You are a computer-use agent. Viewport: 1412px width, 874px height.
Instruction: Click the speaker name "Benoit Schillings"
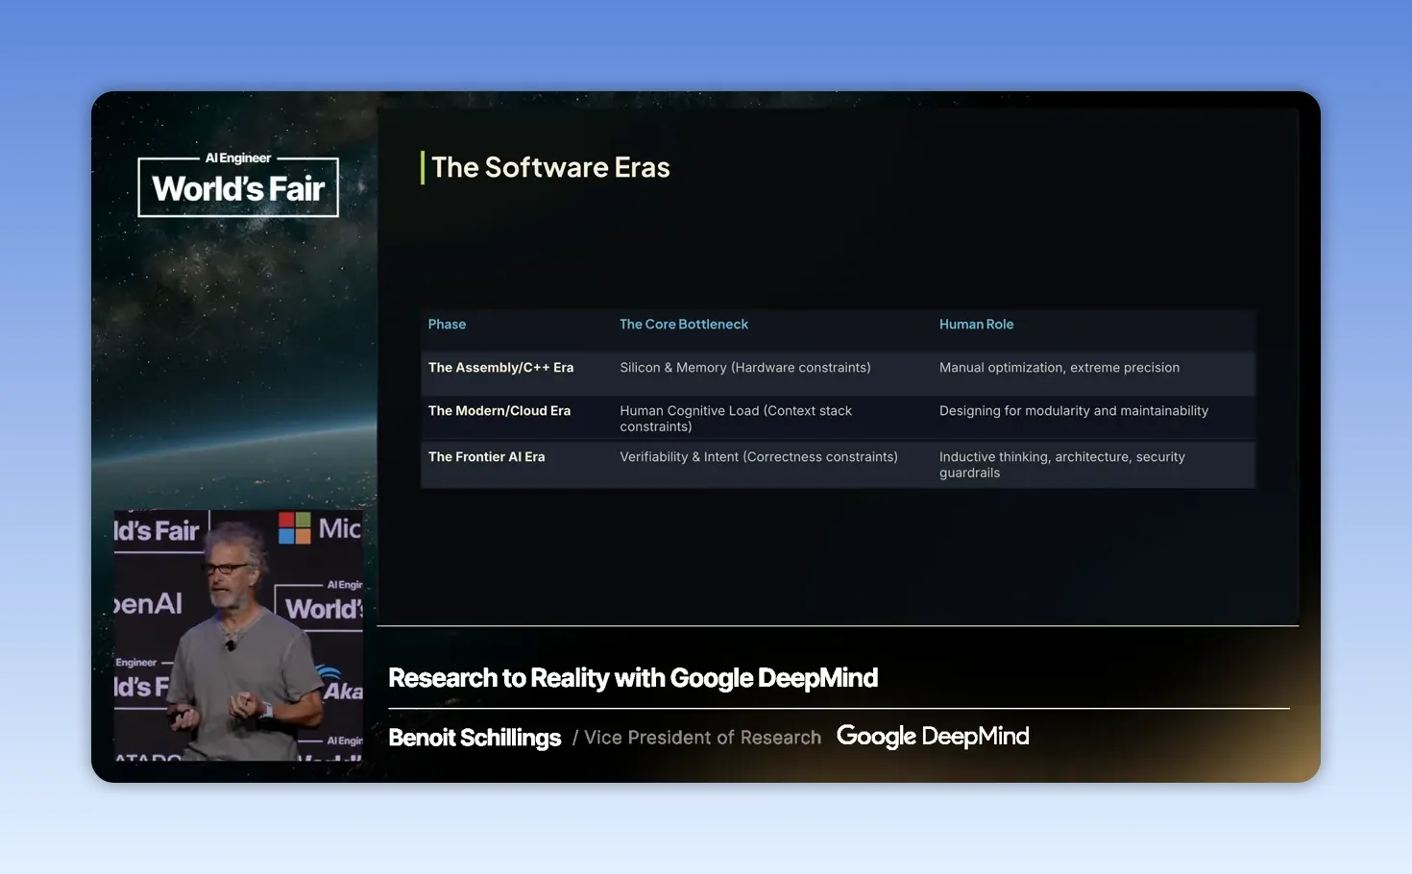click(475, 738)
